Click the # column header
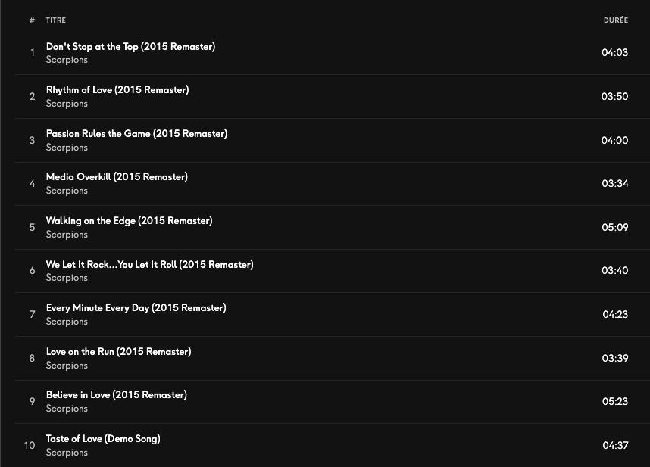The width and height of the screenshot is (650, 467). point(32,20)
